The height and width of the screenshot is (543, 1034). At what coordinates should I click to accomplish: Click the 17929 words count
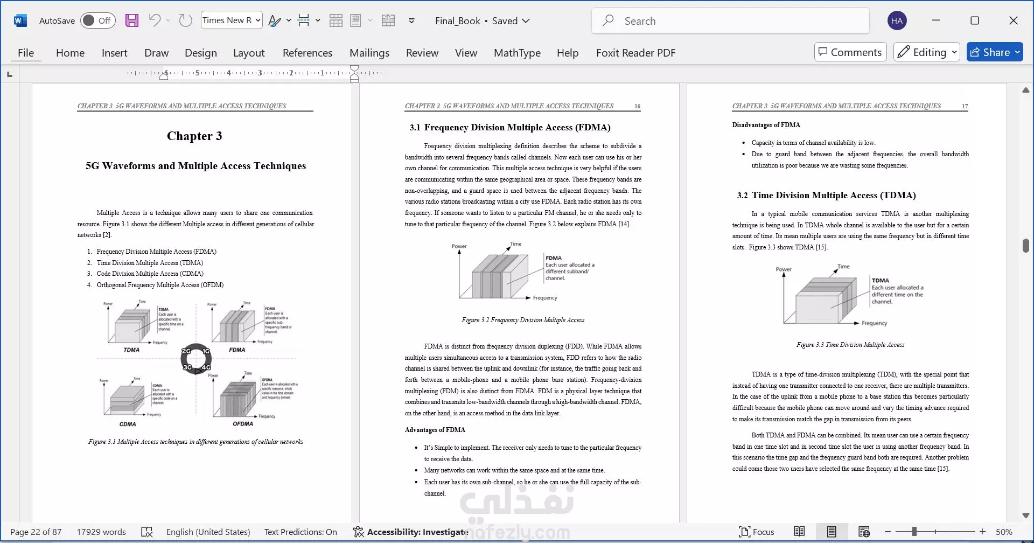pos(101,532)
